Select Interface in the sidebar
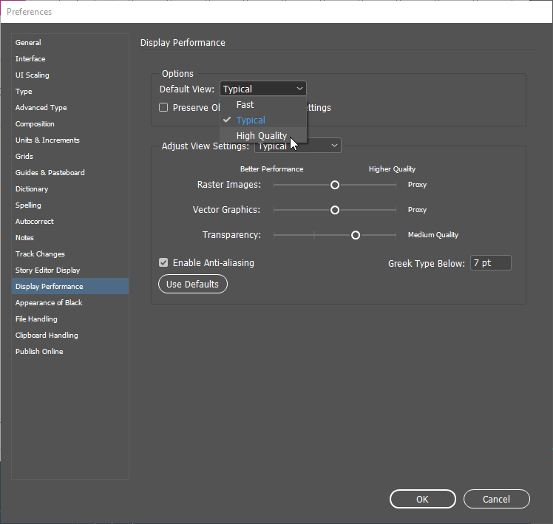Screen dimensions: 553x524 pyautogui.click(x=69, y=59)
